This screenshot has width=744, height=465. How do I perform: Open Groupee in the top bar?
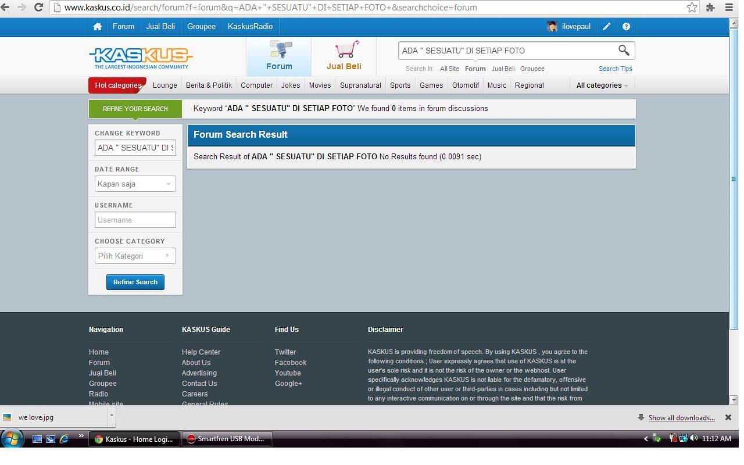(201, 26)
